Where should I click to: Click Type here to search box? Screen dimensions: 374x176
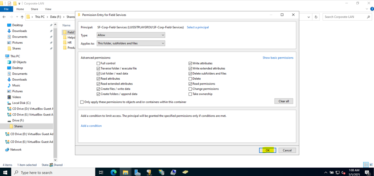click(53, 173)
